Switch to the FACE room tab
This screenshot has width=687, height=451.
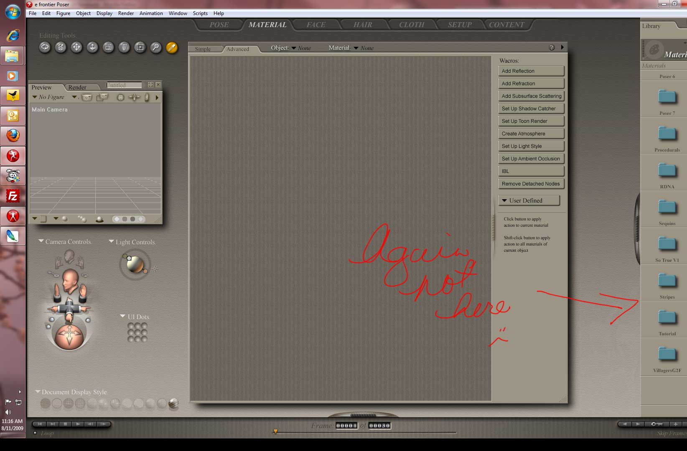316,25
